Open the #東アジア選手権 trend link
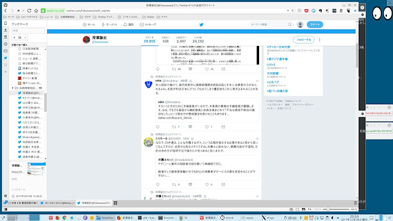 point(277,59)
